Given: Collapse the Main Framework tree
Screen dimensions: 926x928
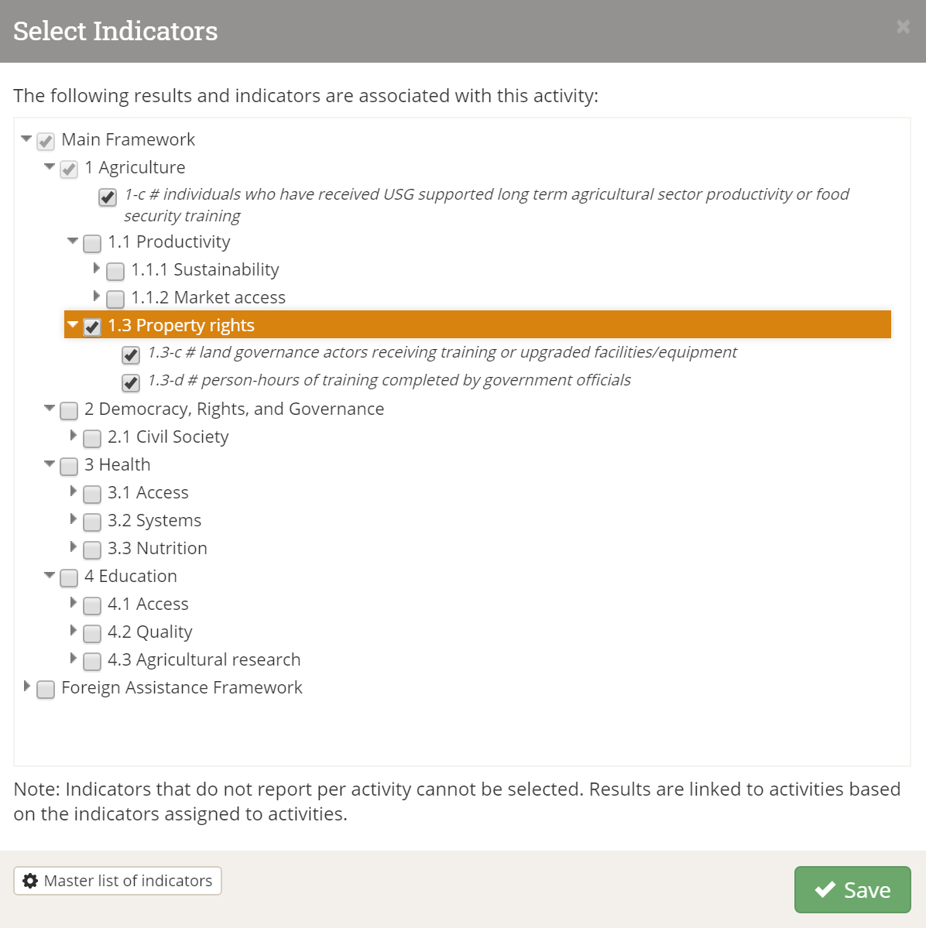Looking at the screenshot, I should 26,139.
